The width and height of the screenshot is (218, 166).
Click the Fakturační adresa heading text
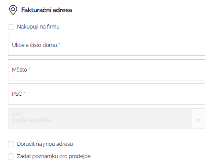(47, 10)
